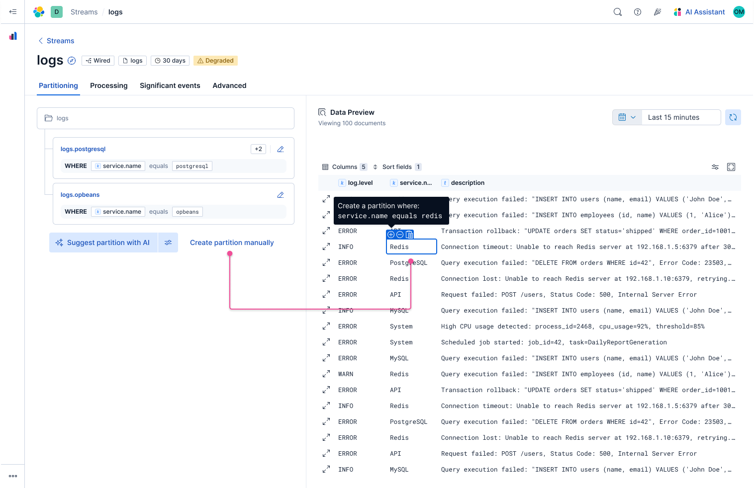Click the WARN log level cell
This screenshot has height=488, width=754.
pos(346,374)
